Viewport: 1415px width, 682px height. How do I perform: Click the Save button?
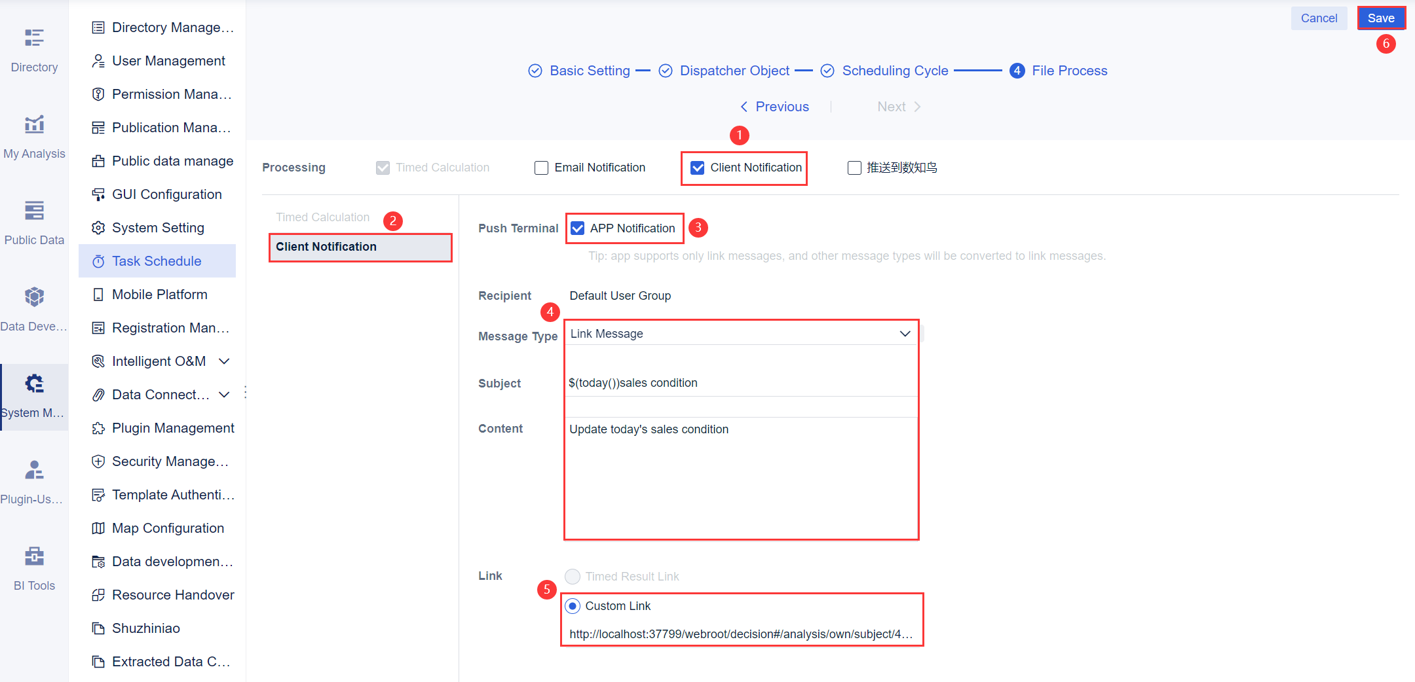[1381, 18]
